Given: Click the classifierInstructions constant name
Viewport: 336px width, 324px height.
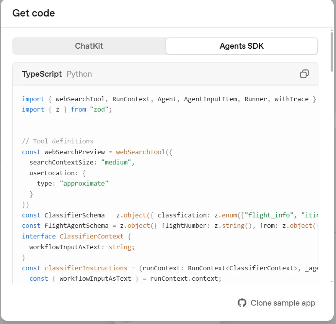Looking at the screenshot, I should (x=86, y=268).
